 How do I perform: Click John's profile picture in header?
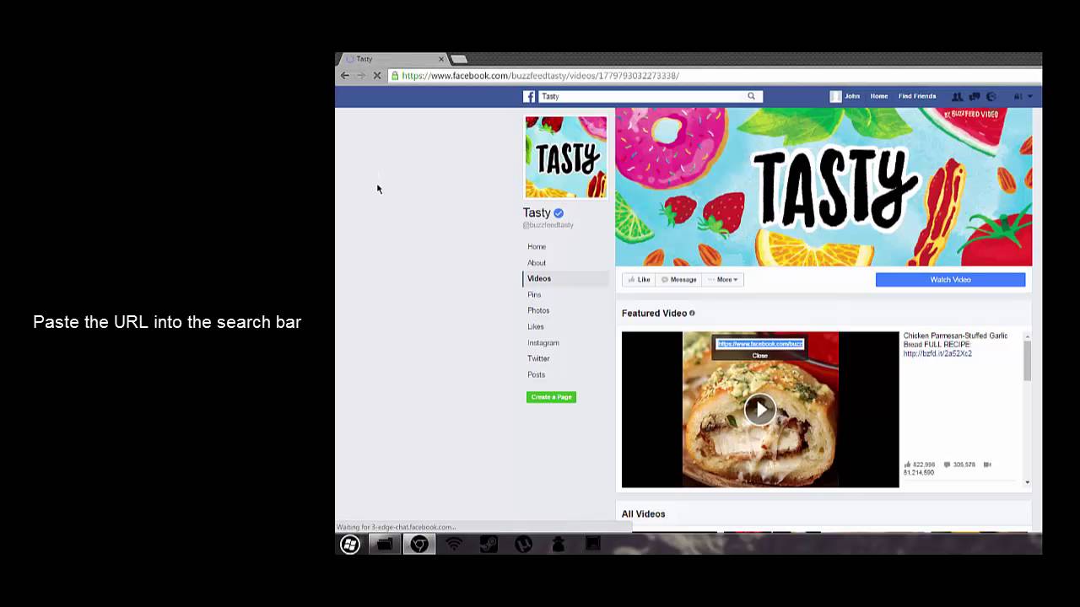click(836, 96)
